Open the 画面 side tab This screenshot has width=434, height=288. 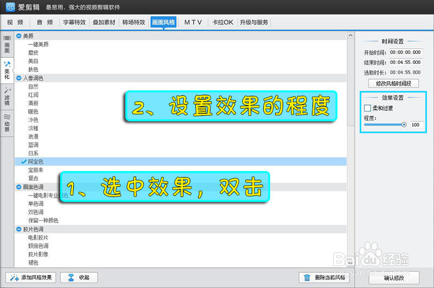tap(7, 44)
